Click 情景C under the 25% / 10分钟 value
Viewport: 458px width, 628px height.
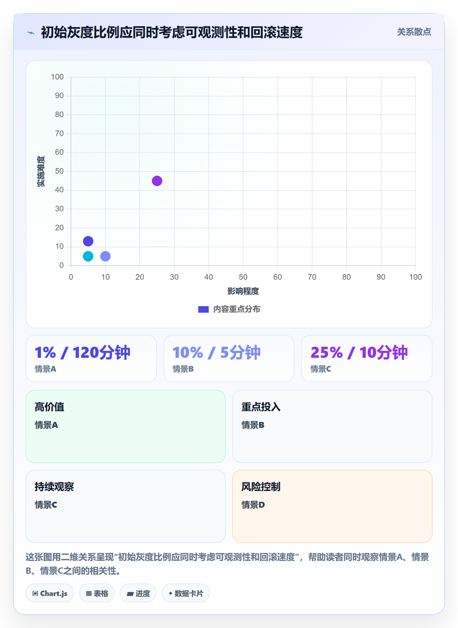click(321, 369)
